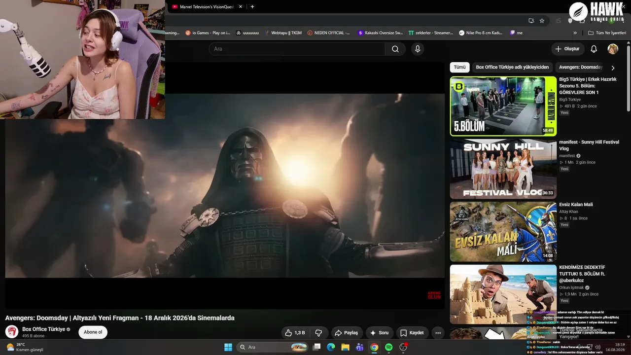The width and height of the screenshot is (631, 355).
Task: Click the YouTube search magnifier button
Action: click(x=395, y=49)
